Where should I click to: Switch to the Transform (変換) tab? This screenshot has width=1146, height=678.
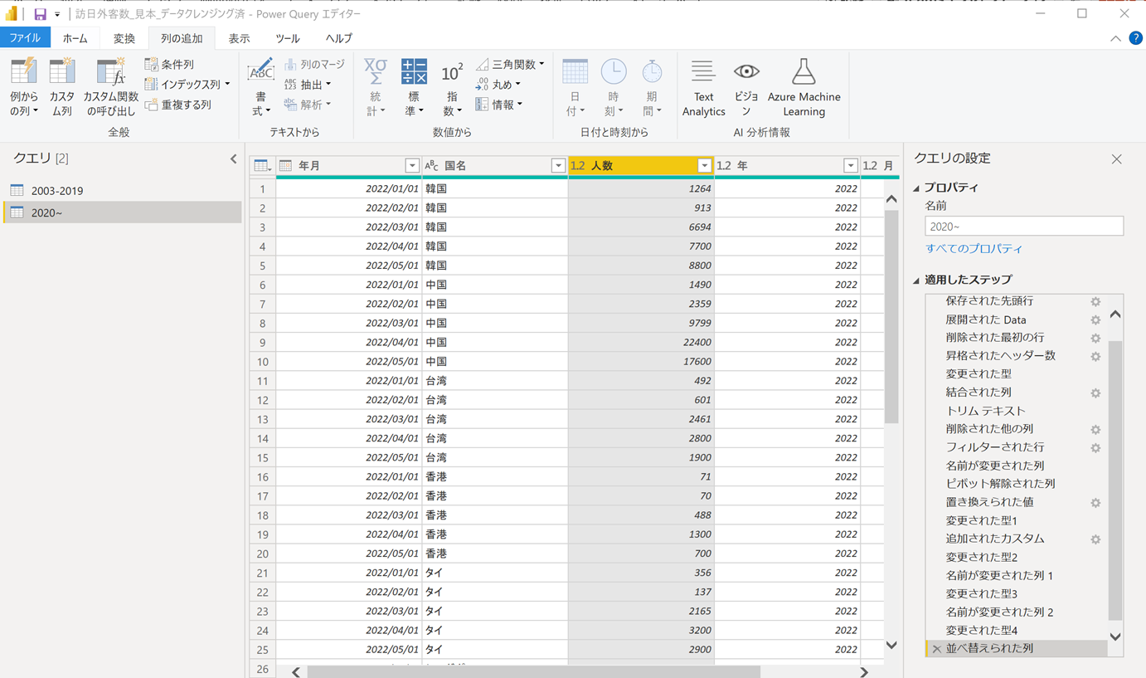coord(124,38)
